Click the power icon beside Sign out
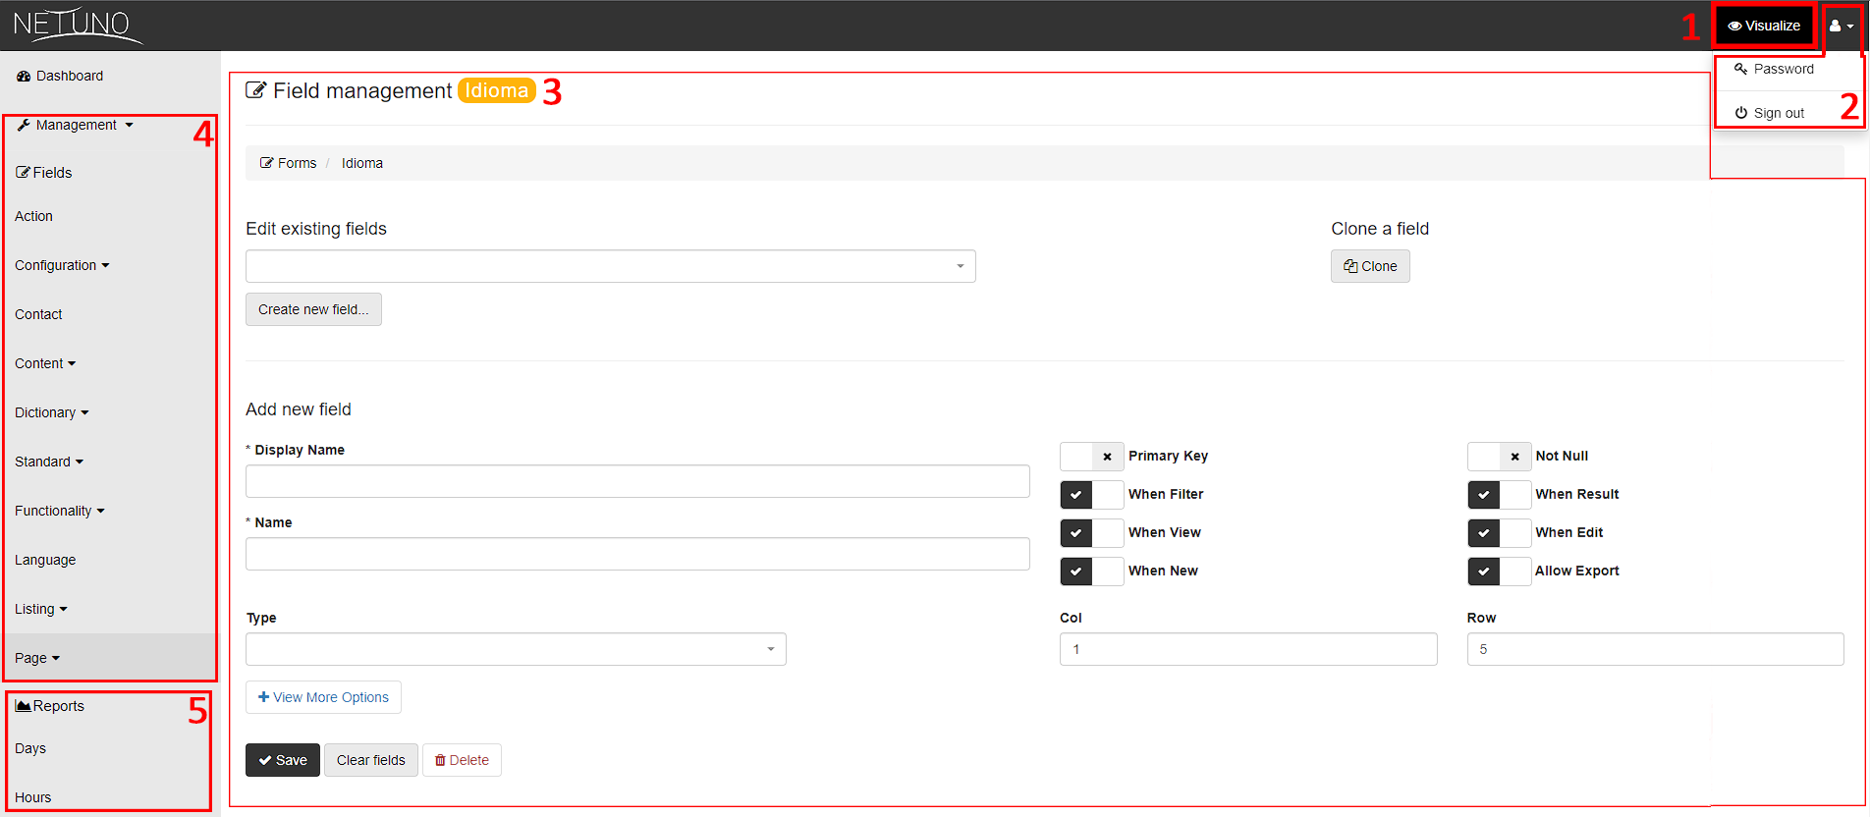Viewport: 1870px width, 817px height. 1740,113
